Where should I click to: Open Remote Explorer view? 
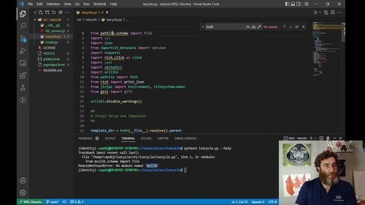(23, 63)
